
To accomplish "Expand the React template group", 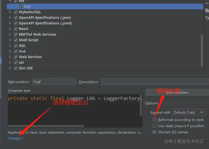I will 10,29.
